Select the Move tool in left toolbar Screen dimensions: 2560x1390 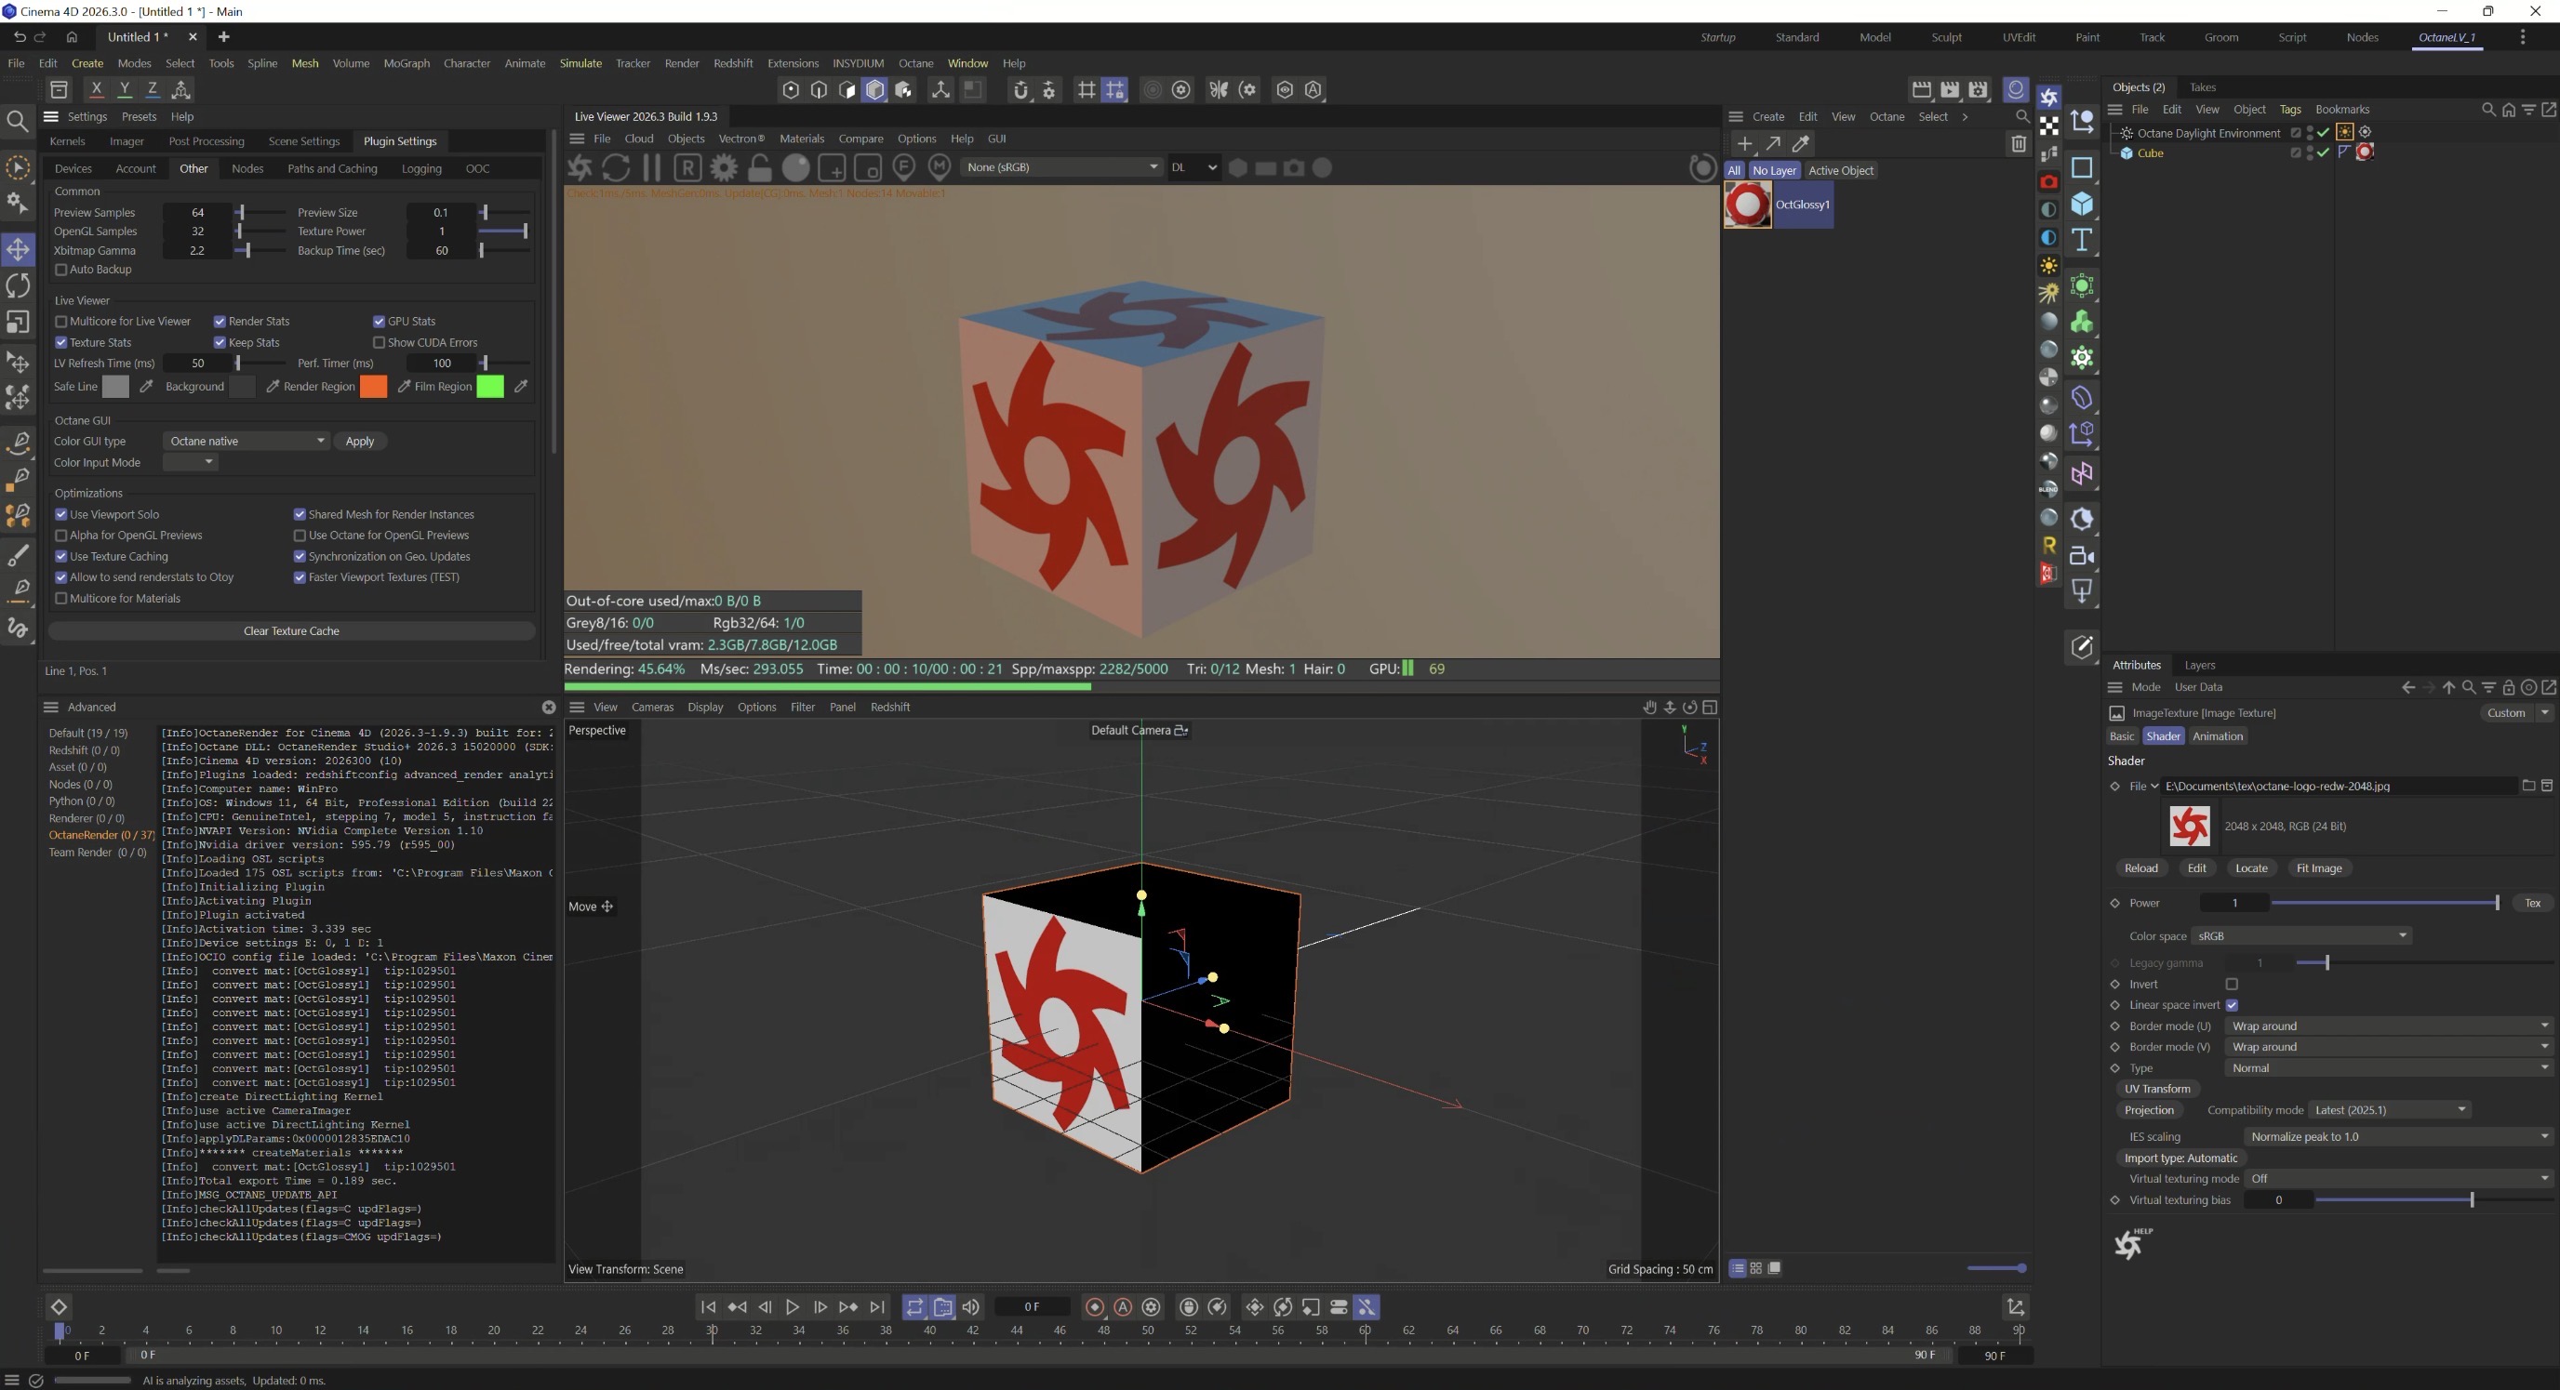(x=18, y=248)
